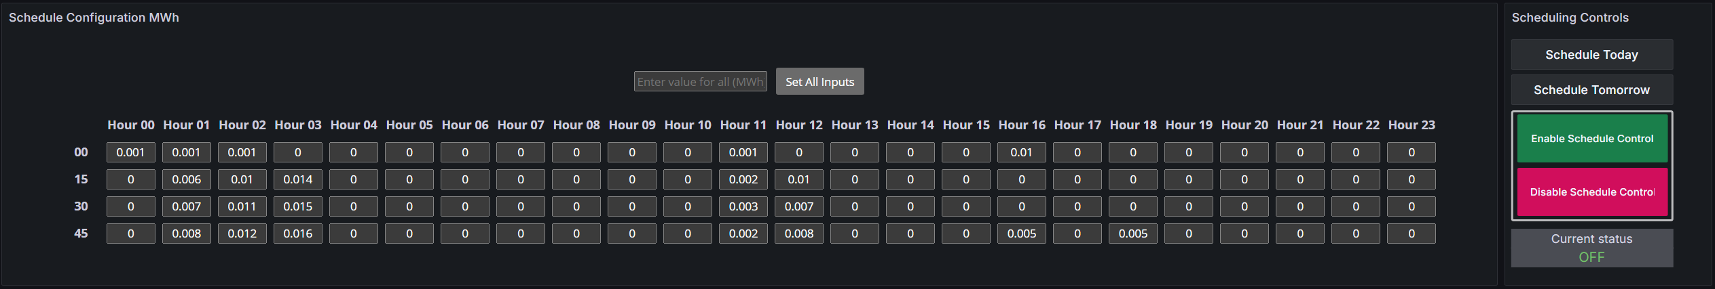Select the Hour 09 minute 15 input
This screenshot has width=1715, height=289.
632,179
